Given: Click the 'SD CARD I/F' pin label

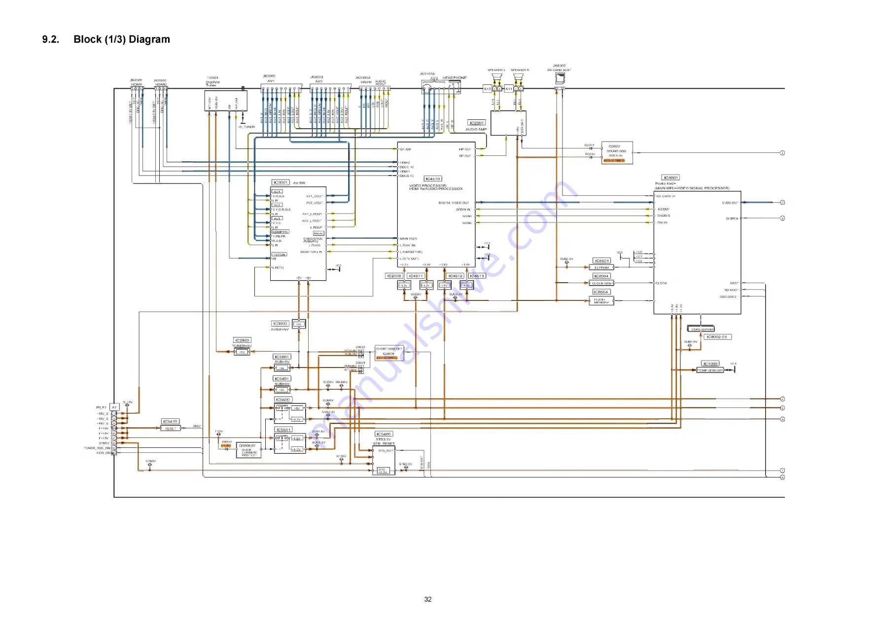Looking at the screenshot, I should (666, 196).
